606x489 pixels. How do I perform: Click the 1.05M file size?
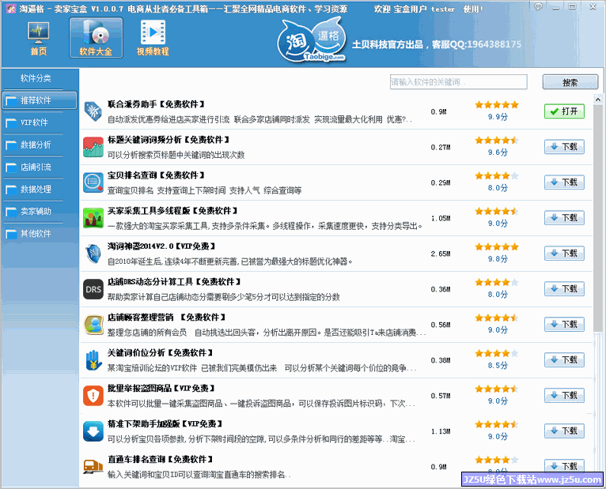pos(441,219)
